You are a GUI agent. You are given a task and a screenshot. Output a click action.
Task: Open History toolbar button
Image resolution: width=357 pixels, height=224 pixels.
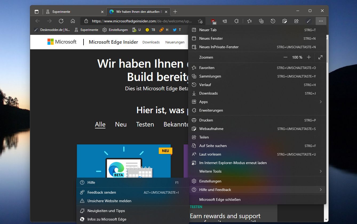click(x=273, y=21)
